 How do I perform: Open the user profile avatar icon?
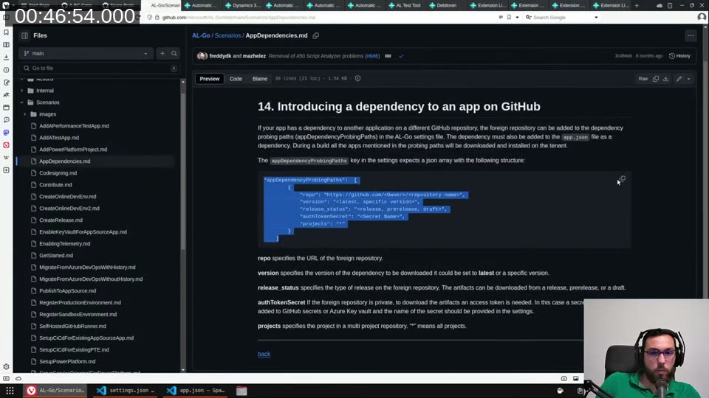pyautogui.click(x=702, y=17)
